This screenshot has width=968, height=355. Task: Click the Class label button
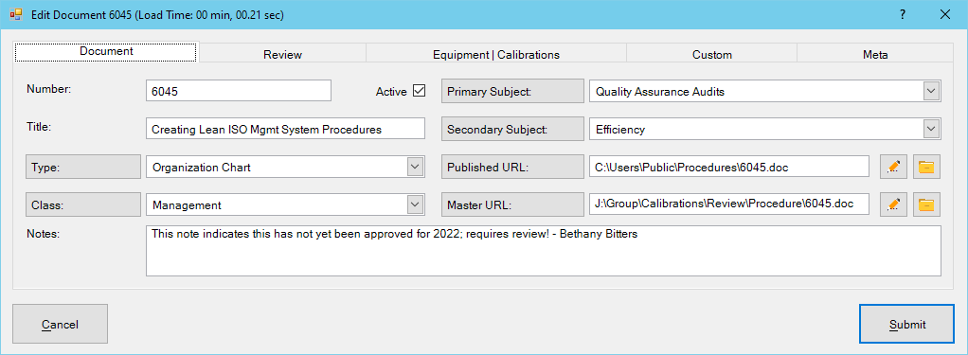click(83, 204)
